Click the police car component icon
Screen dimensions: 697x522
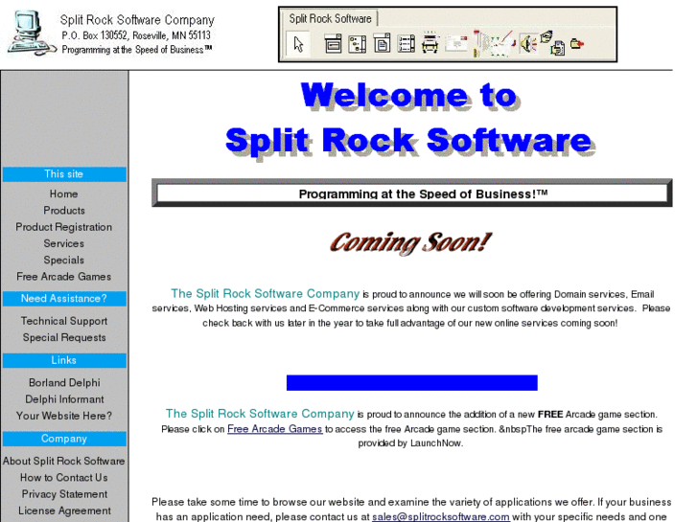click(x=430, y=43)
